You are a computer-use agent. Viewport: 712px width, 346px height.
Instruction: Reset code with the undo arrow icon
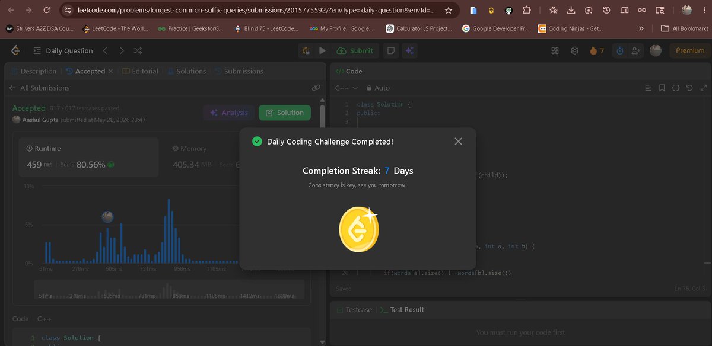pyautogui.click(x=689, y=88)
